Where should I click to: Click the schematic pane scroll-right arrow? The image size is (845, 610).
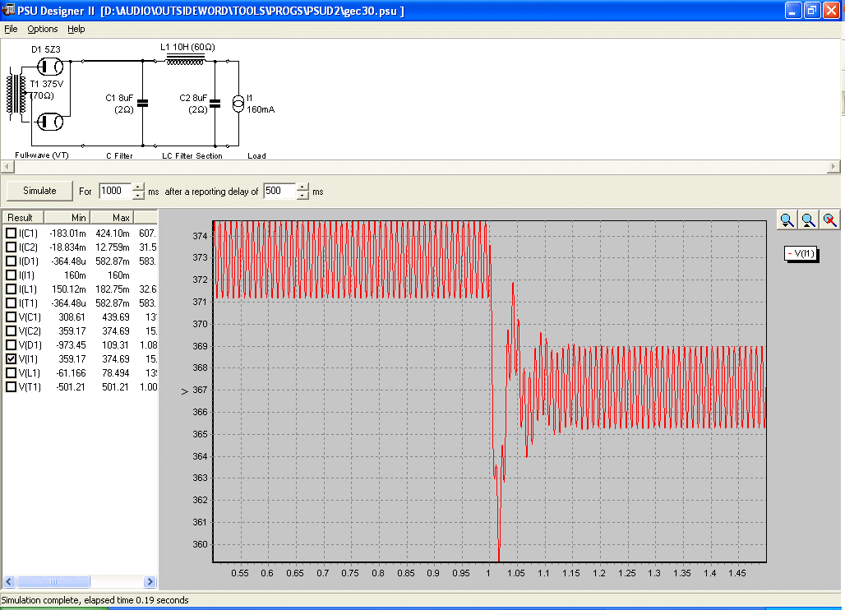833,167
